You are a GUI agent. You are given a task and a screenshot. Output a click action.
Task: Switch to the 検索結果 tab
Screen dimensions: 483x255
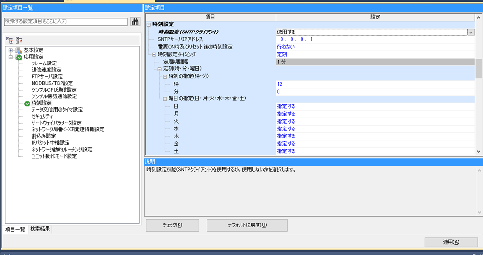tap(40, 229)
